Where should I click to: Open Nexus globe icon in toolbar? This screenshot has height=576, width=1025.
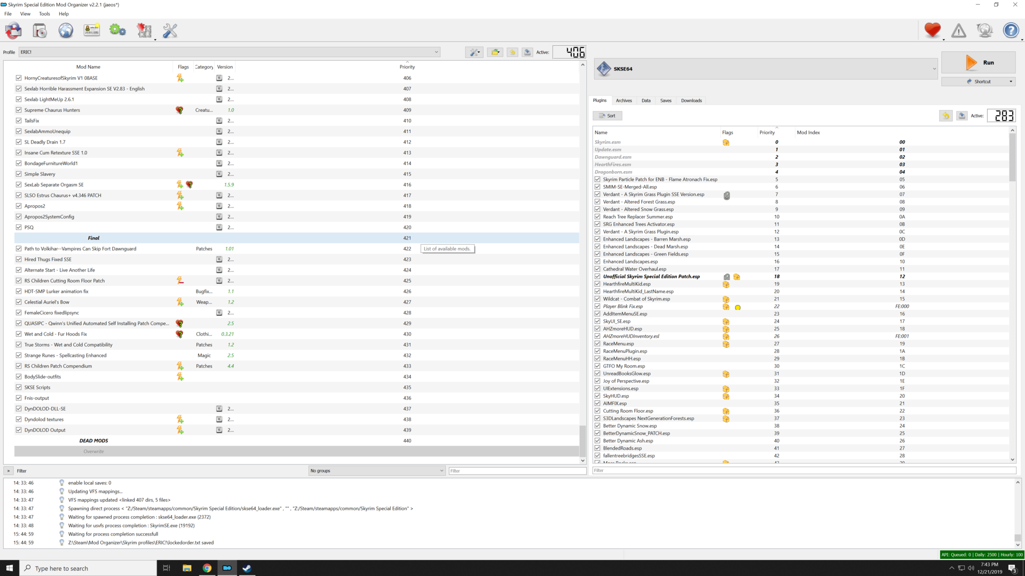tap(66, 31)
